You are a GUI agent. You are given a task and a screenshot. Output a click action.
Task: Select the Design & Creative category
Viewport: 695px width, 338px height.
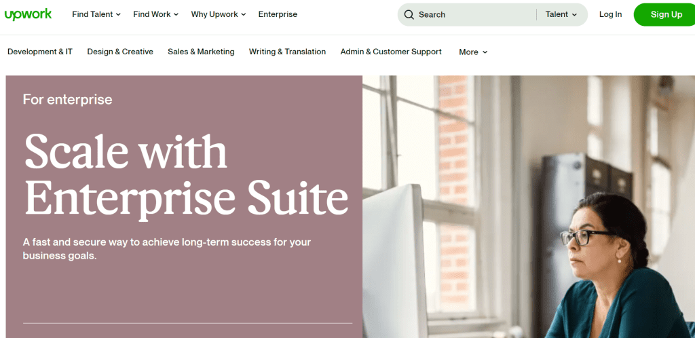(x=120, y=52)
